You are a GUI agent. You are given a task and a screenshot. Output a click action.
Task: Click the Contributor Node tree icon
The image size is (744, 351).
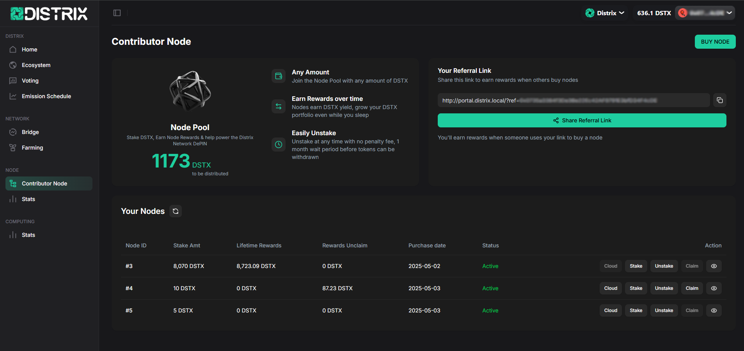[13, 183]
